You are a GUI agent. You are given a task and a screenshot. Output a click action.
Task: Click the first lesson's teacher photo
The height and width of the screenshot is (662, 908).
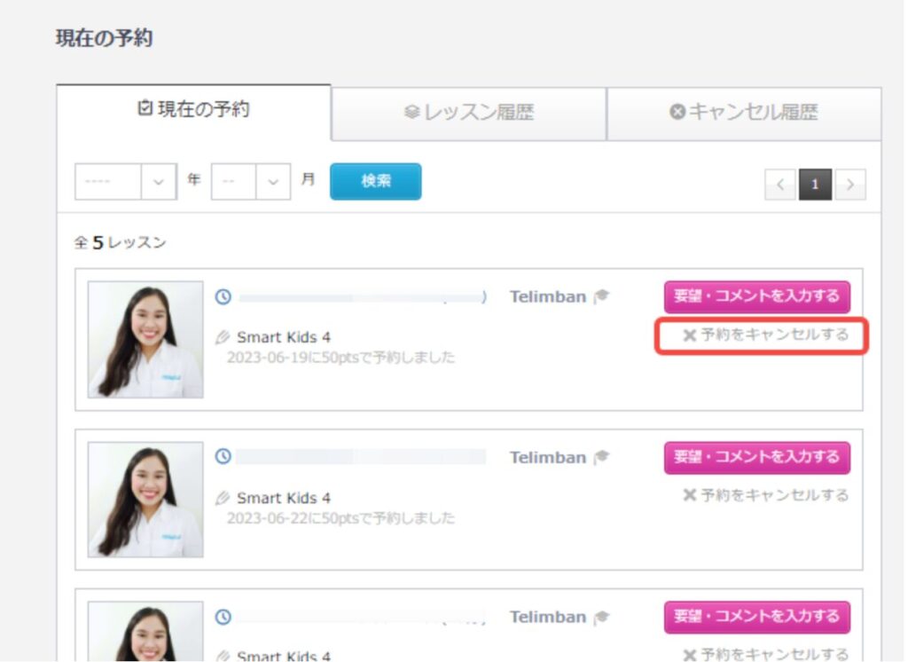[145, 340]
